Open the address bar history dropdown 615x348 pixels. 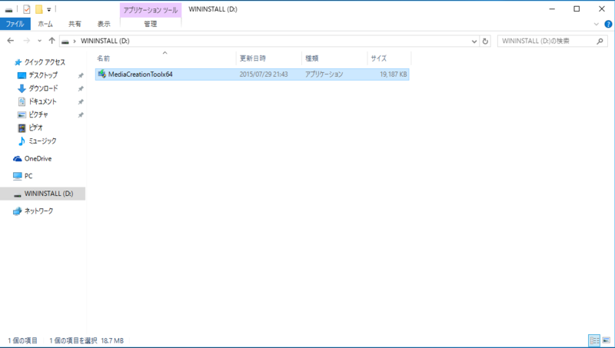(x=474, y=41)
